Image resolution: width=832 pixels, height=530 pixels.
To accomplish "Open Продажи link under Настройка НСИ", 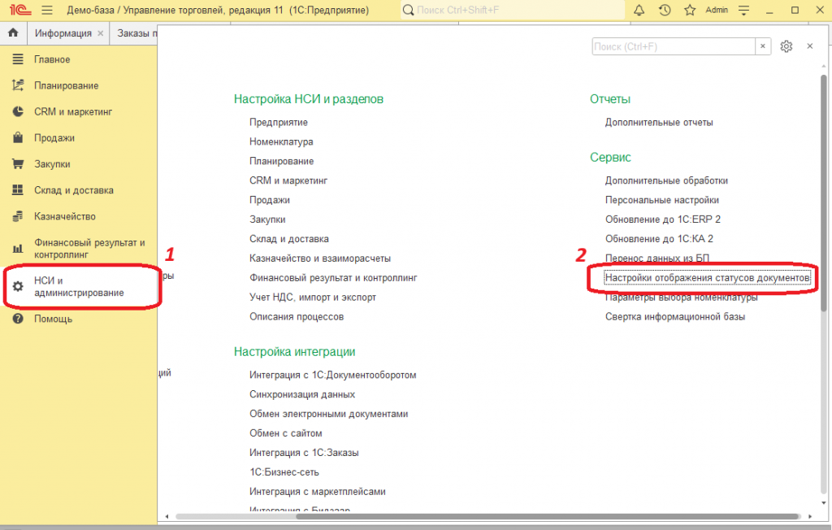I will click(270, 200).
